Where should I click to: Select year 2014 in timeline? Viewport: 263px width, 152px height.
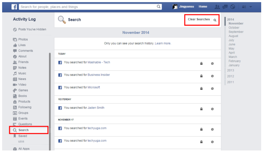coord(230,19)
